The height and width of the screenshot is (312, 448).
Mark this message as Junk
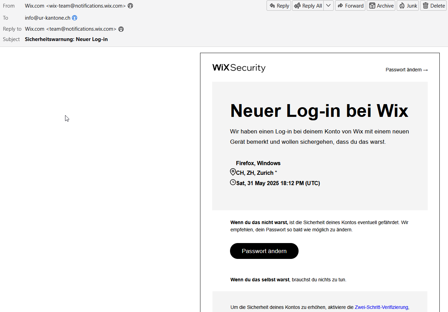[408, 6]
